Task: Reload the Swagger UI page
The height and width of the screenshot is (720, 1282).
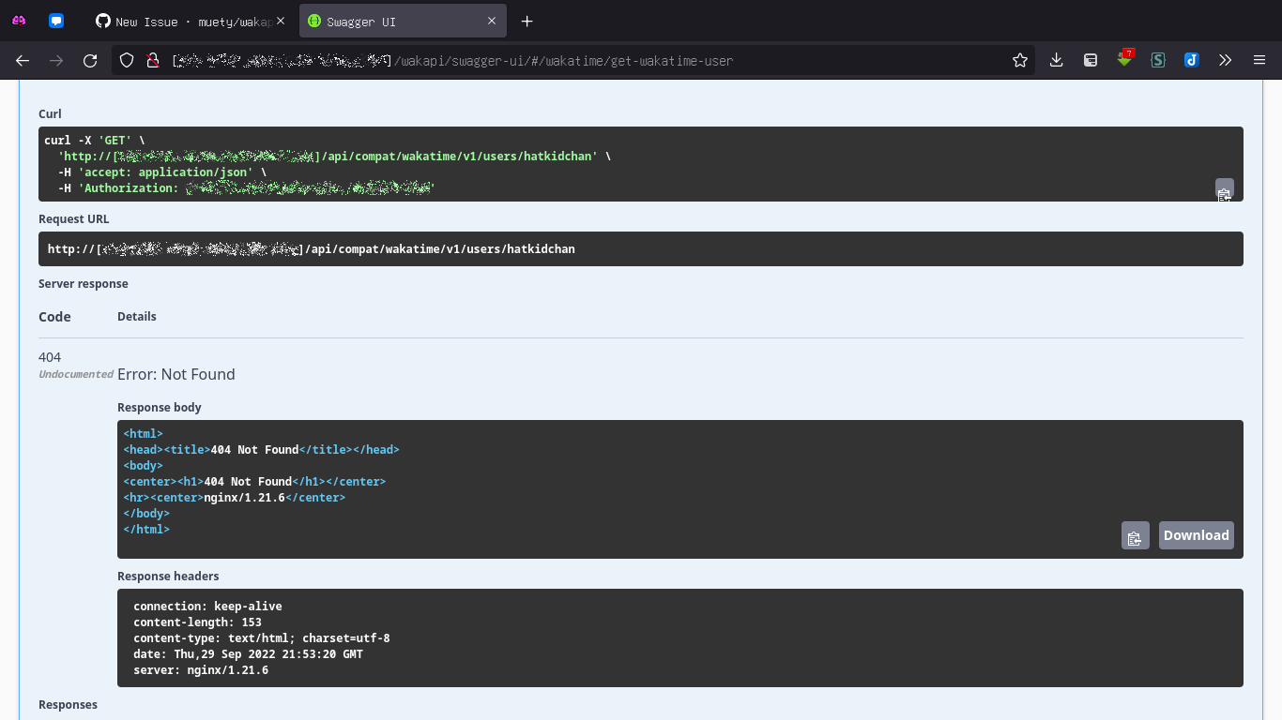Action: tap(89, 59)
